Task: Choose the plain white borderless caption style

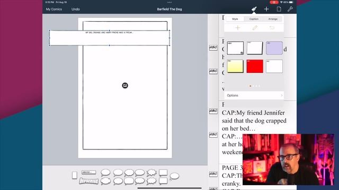Action: (274, 66)
